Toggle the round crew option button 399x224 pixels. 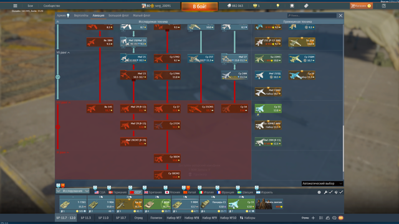point(319,192)
